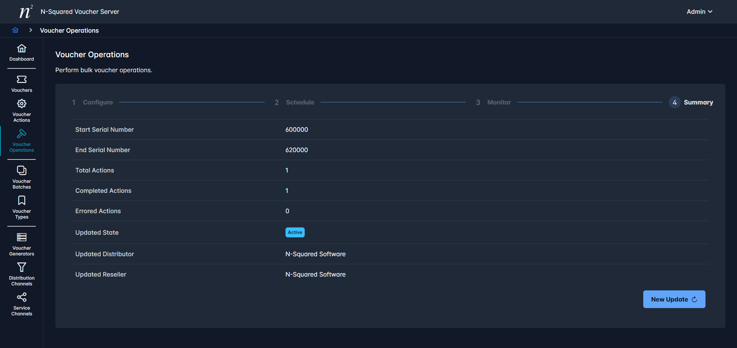Click the Voucher Operations breadcrumb link
Image resolution: width=737 pixels, height=348 pixels.
click(69, 30)
